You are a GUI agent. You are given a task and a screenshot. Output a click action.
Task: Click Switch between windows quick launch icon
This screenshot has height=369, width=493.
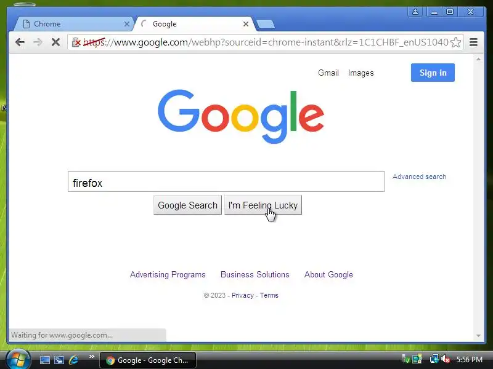[59, 360]
